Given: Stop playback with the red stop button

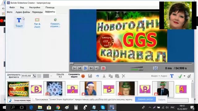Looking at the screenshot, I should (x=103, y=68).
